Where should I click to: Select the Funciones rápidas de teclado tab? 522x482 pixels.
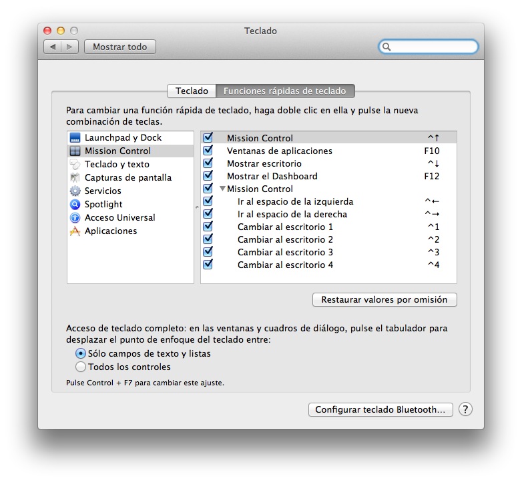click(284, 91)
